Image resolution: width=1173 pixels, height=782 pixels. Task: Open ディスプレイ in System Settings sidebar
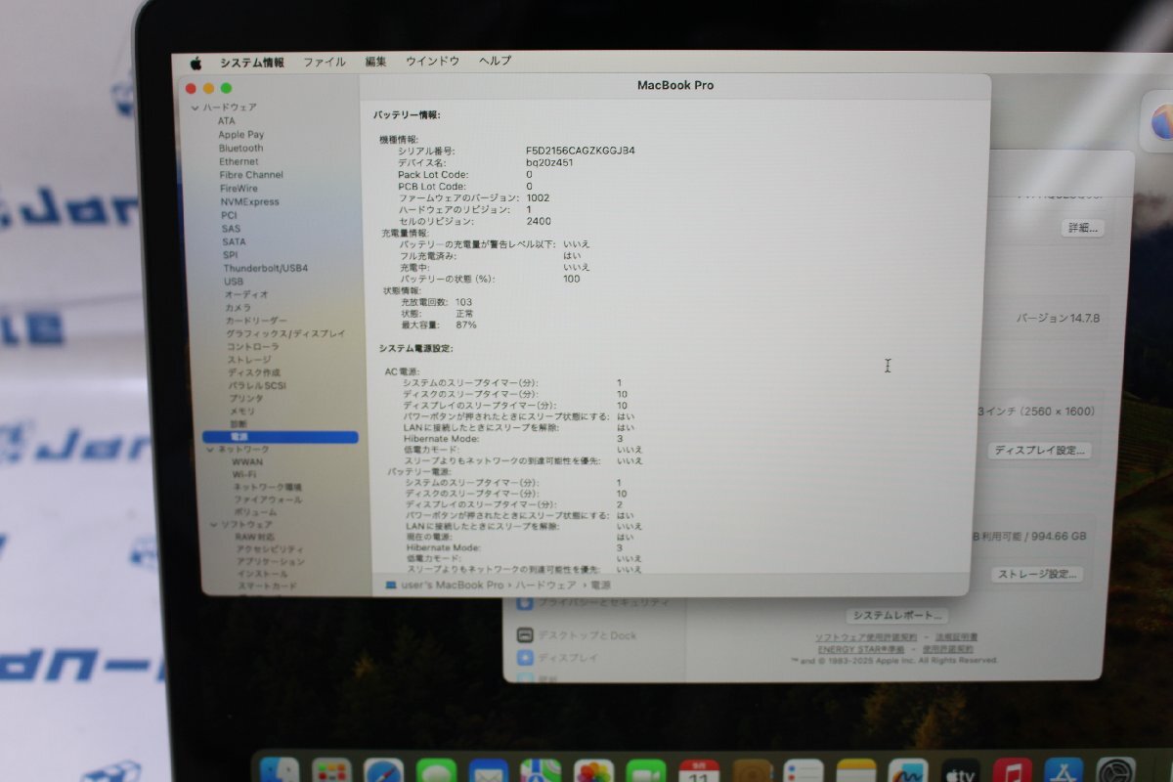click(558, 658)
